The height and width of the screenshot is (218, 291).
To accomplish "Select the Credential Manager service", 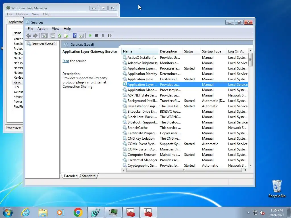I will click(185, 160).
